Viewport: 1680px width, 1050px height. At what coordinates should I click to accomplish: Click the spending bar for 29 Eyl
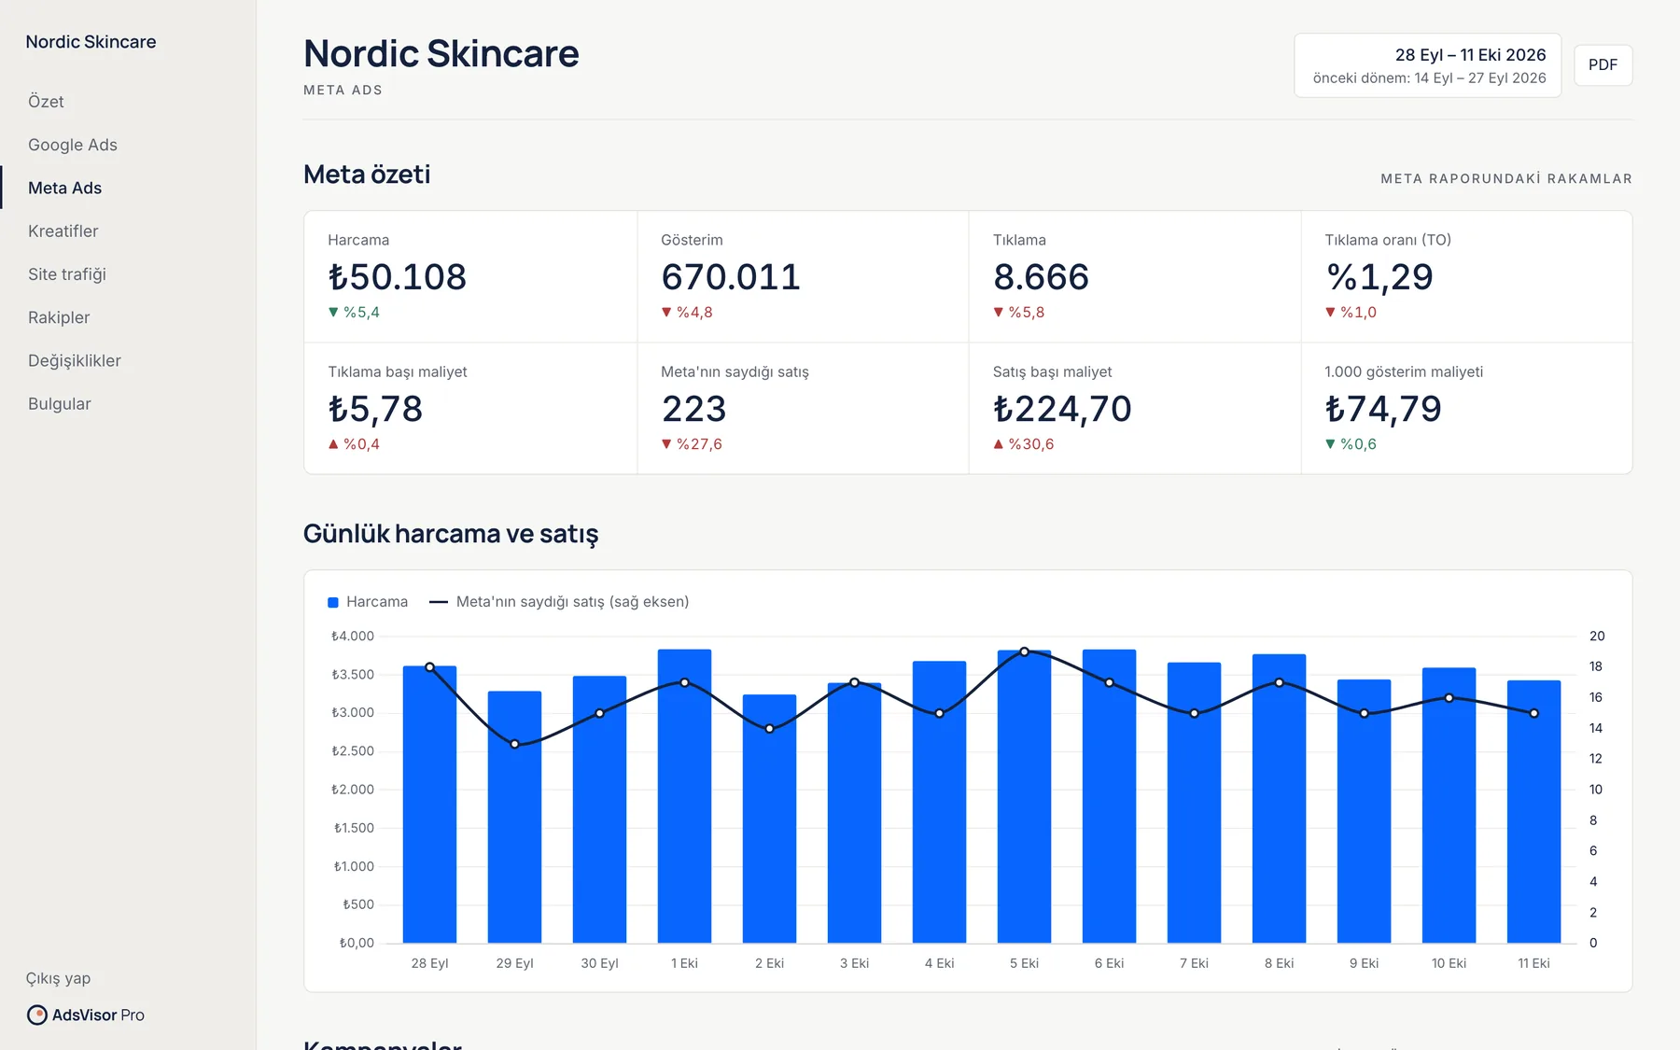(514, 817)
